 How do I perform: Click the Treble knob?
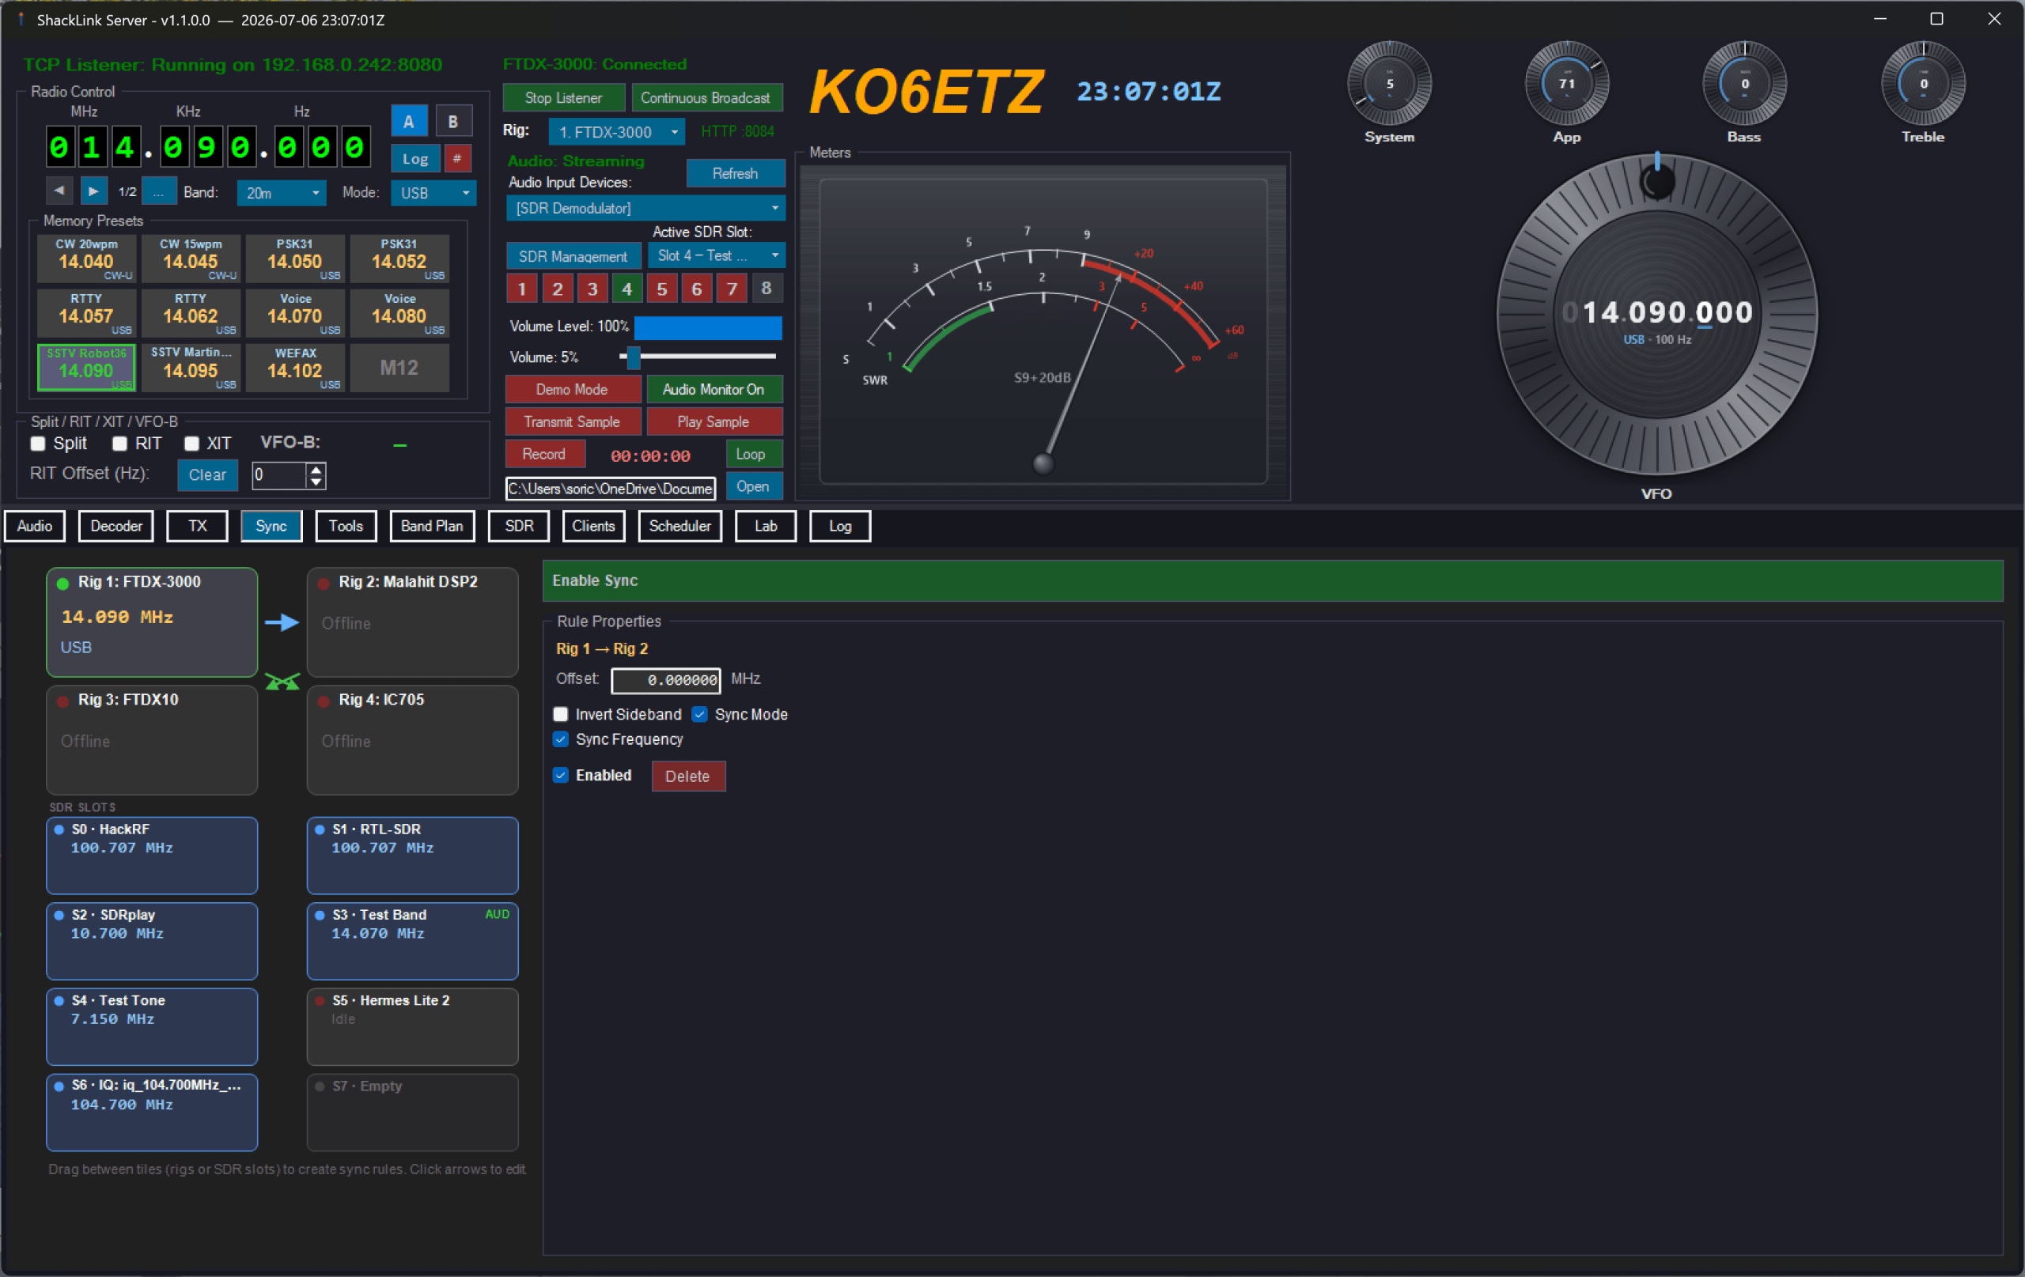point(1922,83)
